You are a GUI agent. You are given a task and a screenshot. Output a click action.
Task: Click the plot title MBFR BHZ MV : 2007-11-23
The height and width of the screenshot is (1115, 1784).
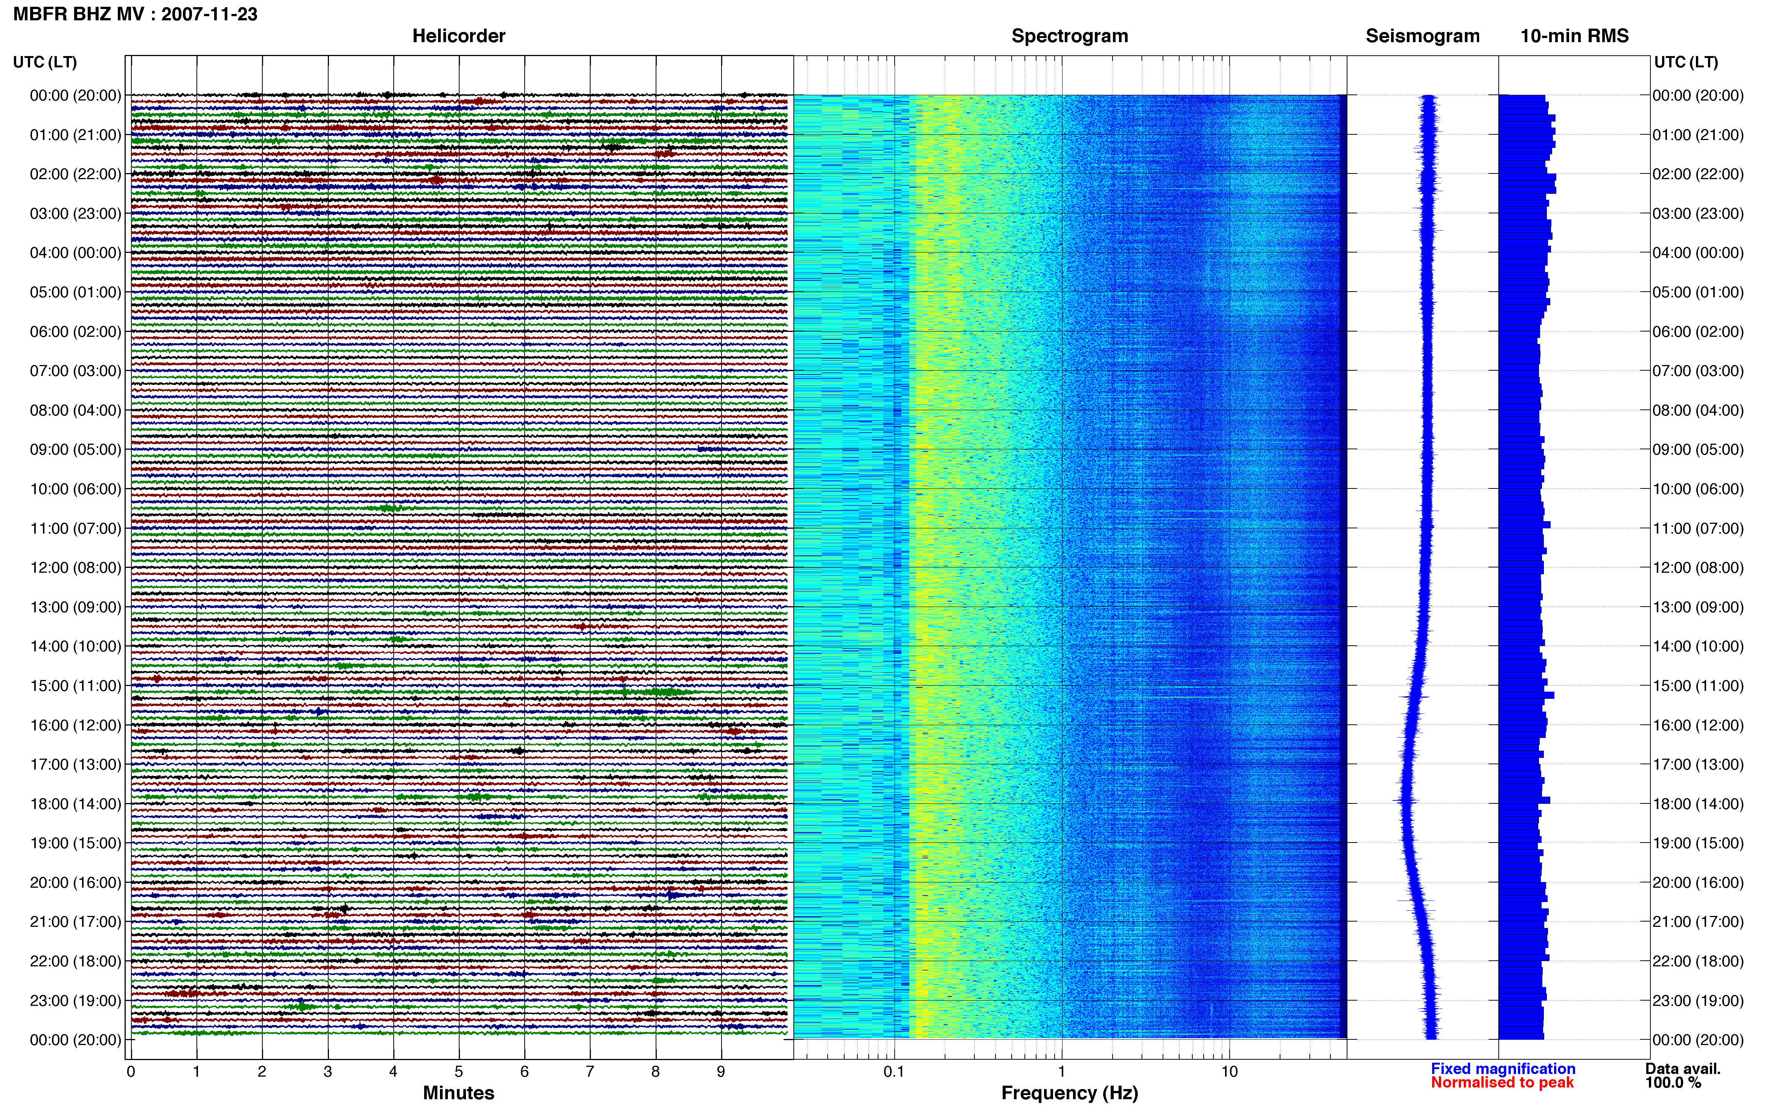(136, 14)
